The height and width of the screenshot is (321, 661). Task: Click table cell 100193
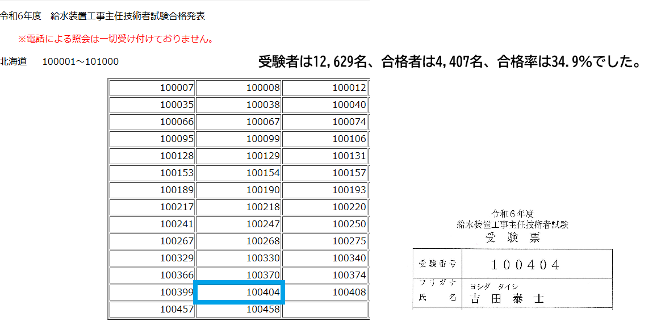(x=325, y=190)
